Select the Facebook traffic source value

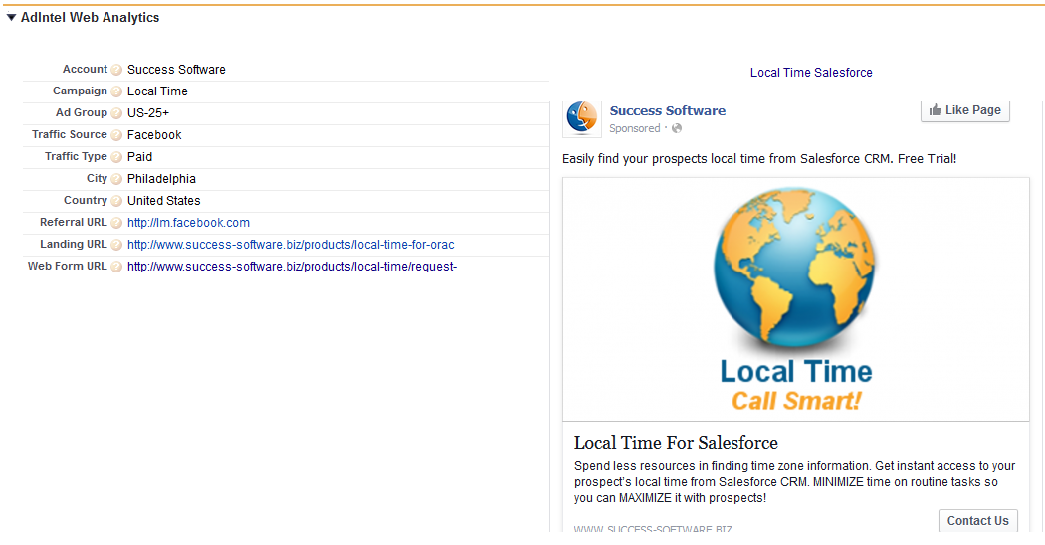pos(154,135)
